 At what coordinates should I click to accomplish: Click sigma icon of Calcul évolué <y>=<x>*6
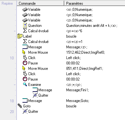(x=25, y=31)
